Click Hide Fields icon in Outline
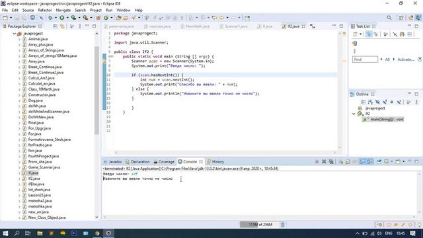This screenshot has height=238, width=423. 377,102
